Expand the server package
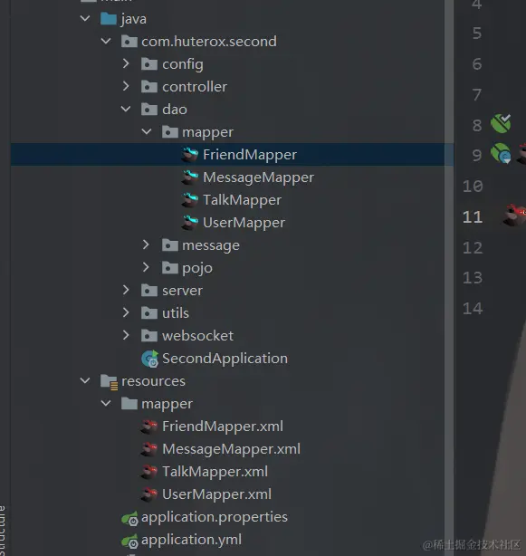The image size is (526, 556). pos(126,290)
